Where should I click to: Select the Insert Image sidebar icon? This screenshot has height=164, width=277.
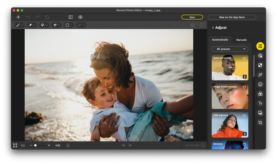pyautogui.click(x=260, y=113)
